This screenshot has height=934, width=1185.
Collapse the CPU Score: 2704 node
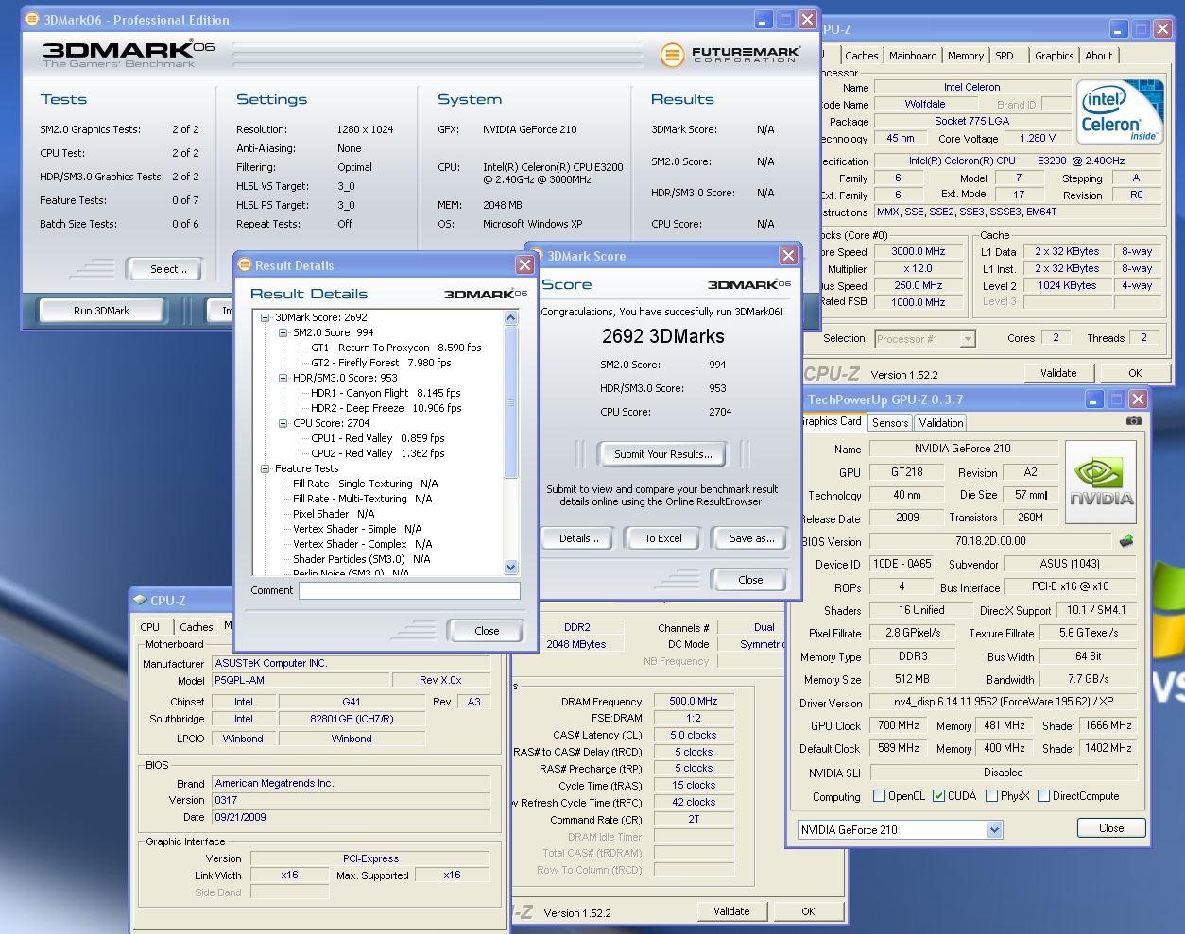coord(283,423)
